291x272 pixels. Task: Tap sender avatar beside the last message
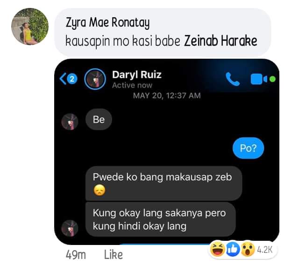coord(70,228)
